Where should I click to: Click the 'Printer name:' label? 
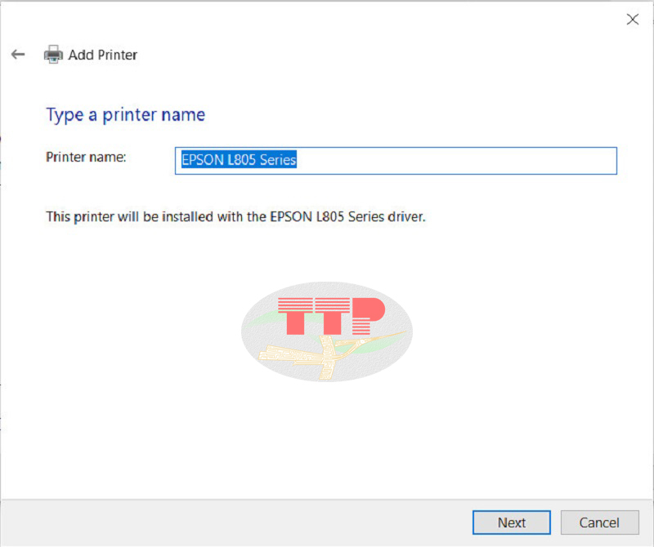[86, 157]
